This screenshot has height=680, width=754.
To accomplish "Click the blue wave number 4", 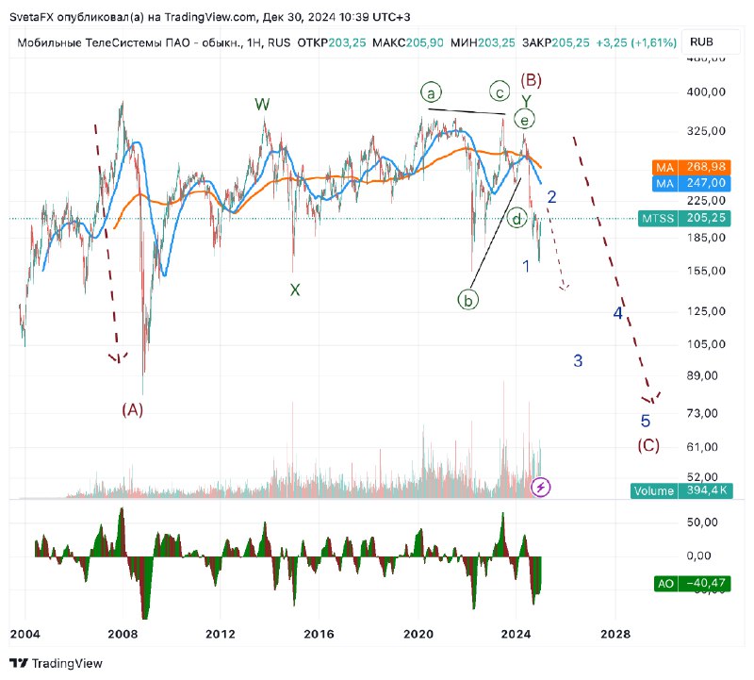I will point(617,313).
